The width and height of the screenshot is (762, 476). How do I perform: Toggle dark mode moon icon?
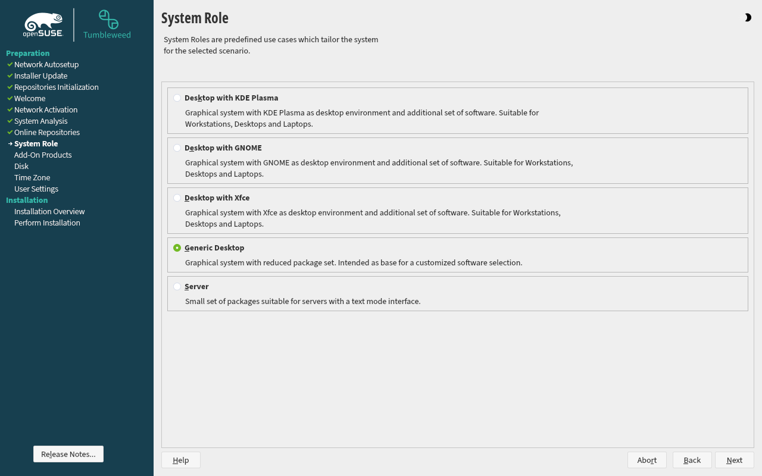[x=748, y=18]
